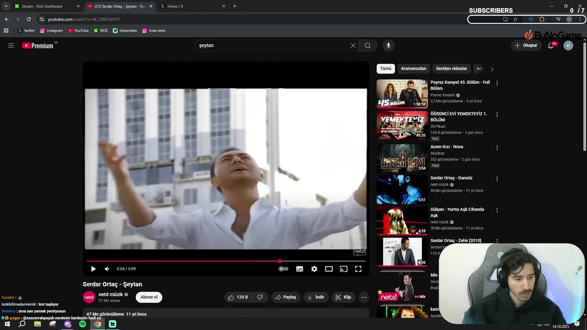Open more actions under the video

tap(364, 297)
